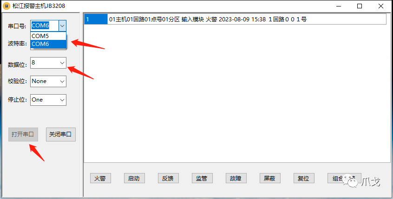Click the 故障 fault button
Screen dimensions: 393x199
pyautogui.click(x=236, y=178)
